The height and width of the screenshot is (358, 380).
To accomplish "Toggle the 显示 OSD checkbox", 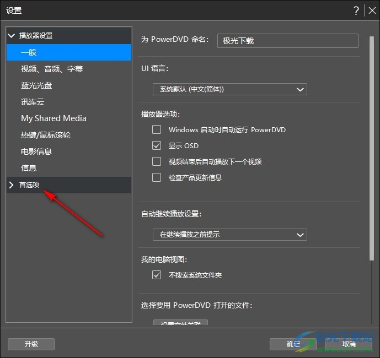I will click(x=157, y=145).
